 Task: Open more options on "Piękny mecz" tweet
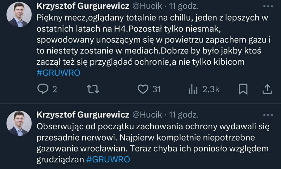tap(268, 6)
